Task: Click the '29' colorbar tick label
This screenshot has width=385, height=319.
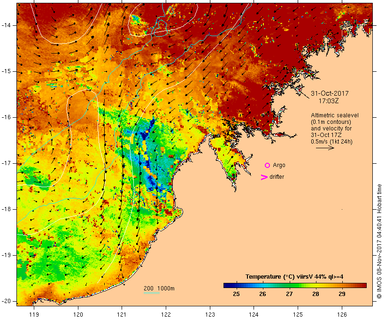Action: pyautogui.click(x=342, y=294)
